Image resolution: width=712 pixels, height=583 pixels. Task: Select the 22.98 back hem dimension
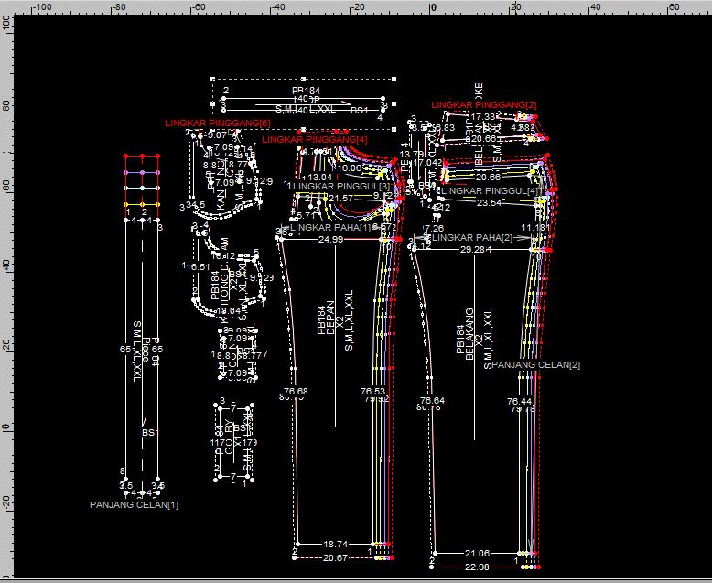(x=479, y=567)
